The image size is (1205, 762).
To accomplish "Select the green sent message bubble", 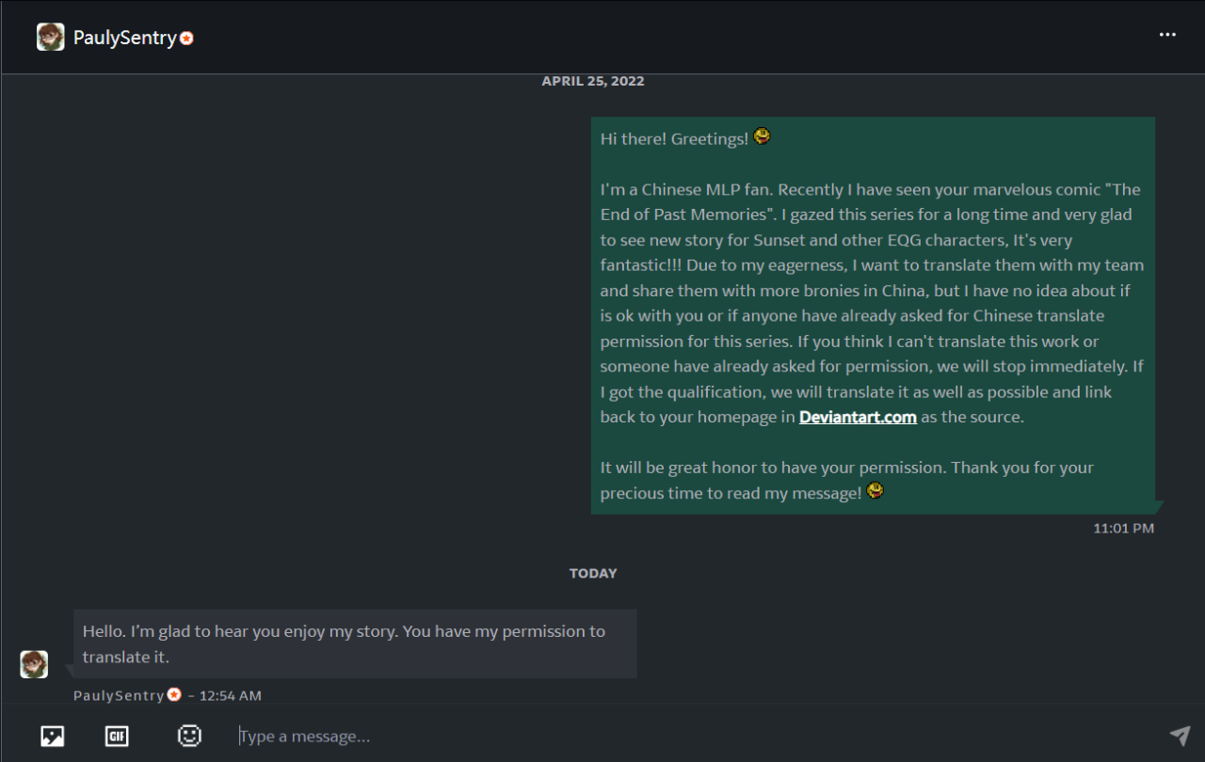I will coord(873,315).
